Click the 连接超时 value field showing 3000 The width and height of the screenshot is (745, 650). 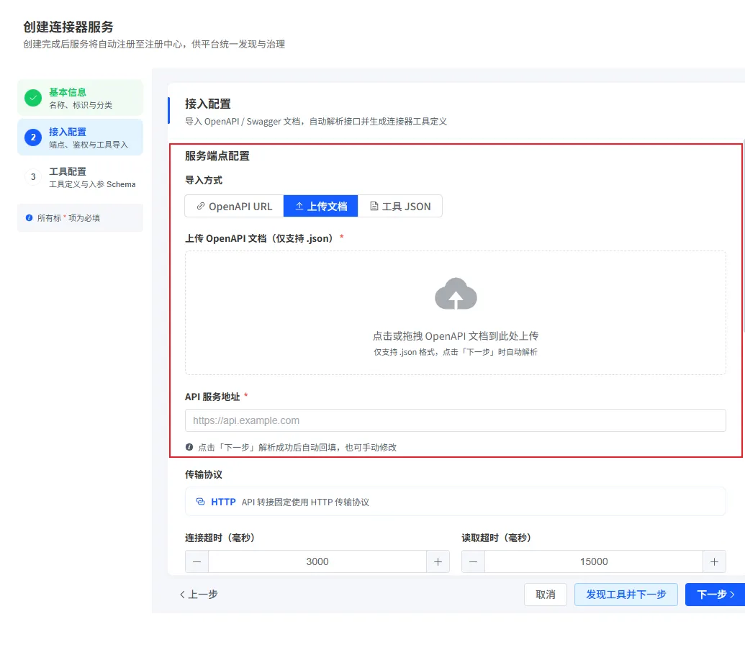click(317, 561)
